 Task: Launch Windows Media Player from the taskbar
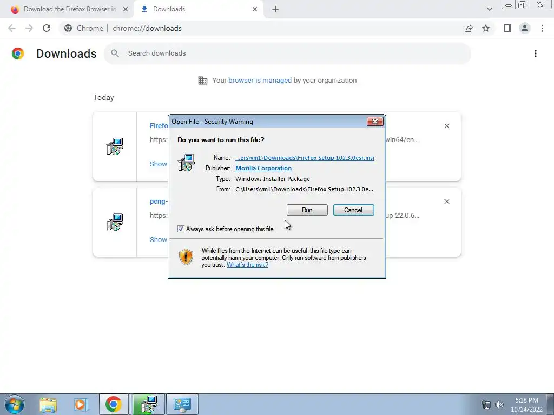click(80, 404)
